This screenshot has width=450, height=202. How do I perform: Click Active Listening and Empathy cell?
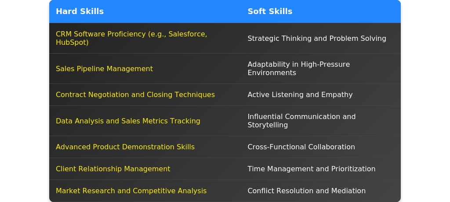[x=300, y=94]
